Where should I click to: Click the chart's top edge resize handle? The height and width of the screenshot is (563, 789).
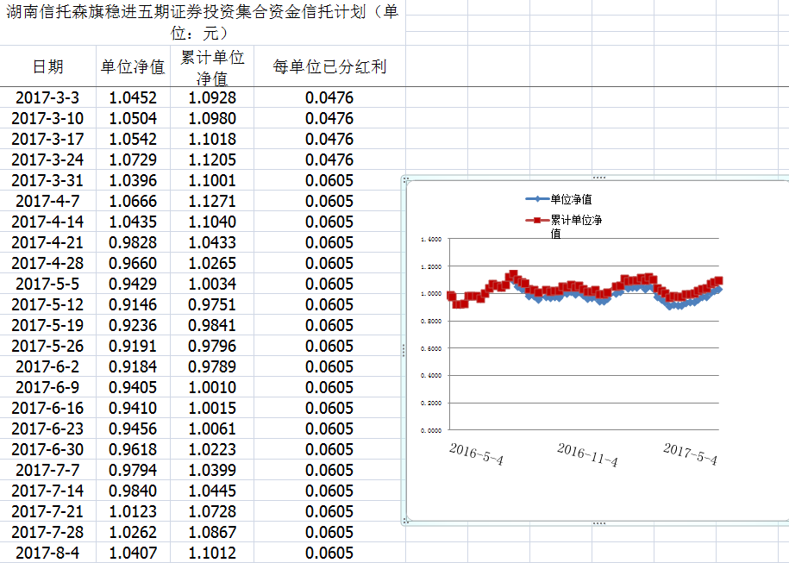coord(598,178)
